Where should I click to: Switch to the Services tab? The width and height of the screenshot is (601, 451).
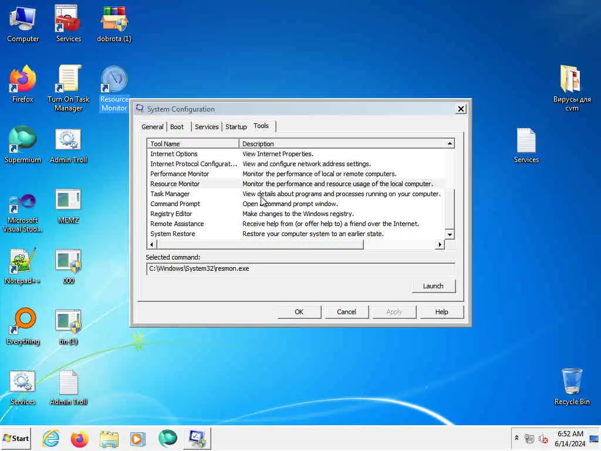tap(207, 127)
